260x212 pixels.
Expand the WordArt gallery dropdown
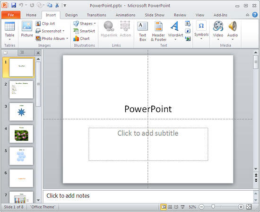click(175, 40)
